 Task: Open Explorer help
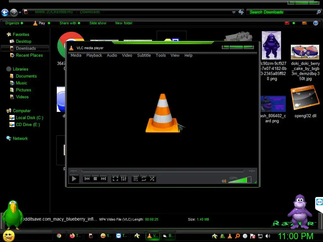coord(315,23)
